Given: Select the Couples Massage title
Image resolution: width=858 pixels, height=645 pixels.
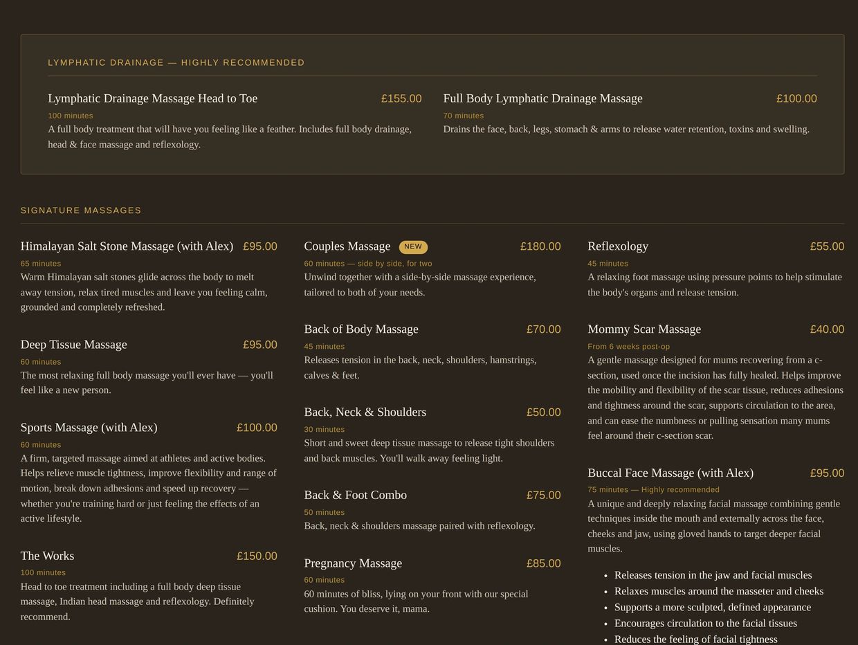Looking at the screenshot, I should click(347, 246).
